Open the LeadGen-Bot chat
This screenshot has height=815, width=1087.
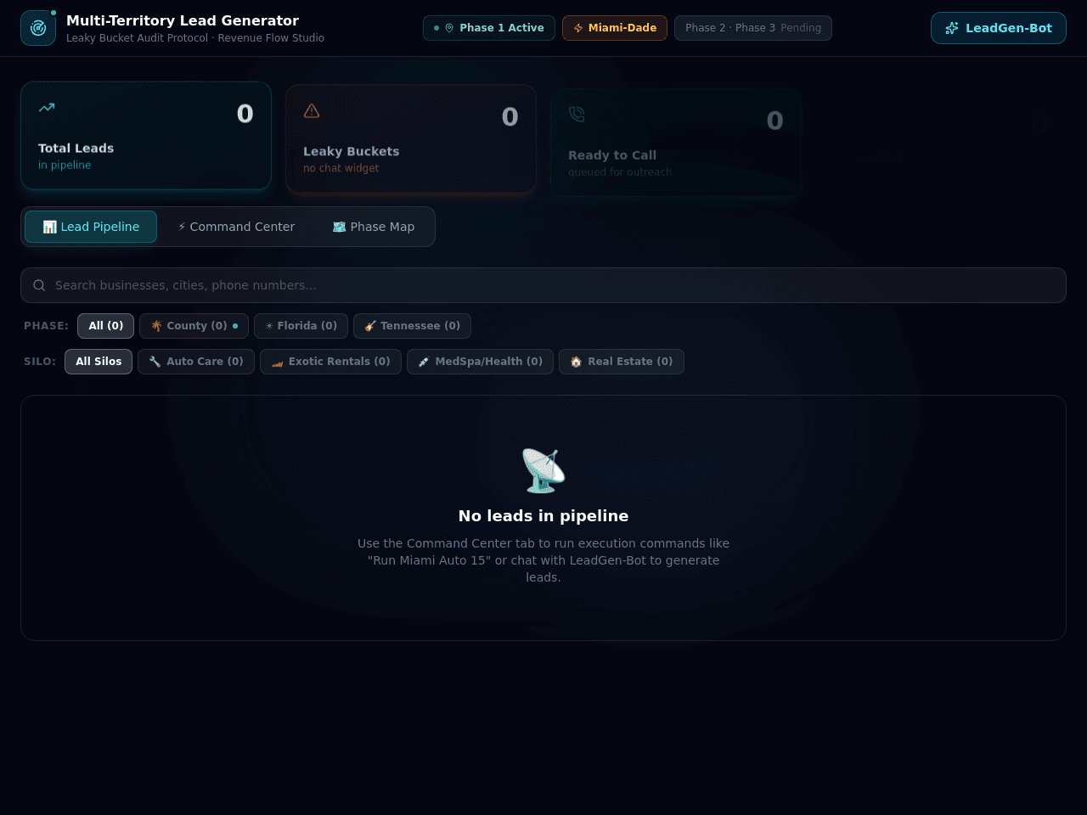click(999, 28)
